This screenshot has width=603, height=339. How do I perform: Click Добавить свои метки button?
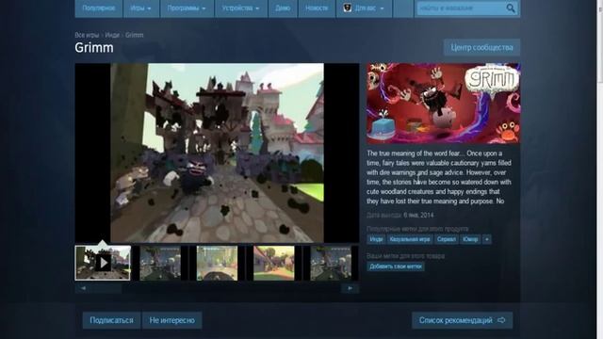tap(396, 266)
